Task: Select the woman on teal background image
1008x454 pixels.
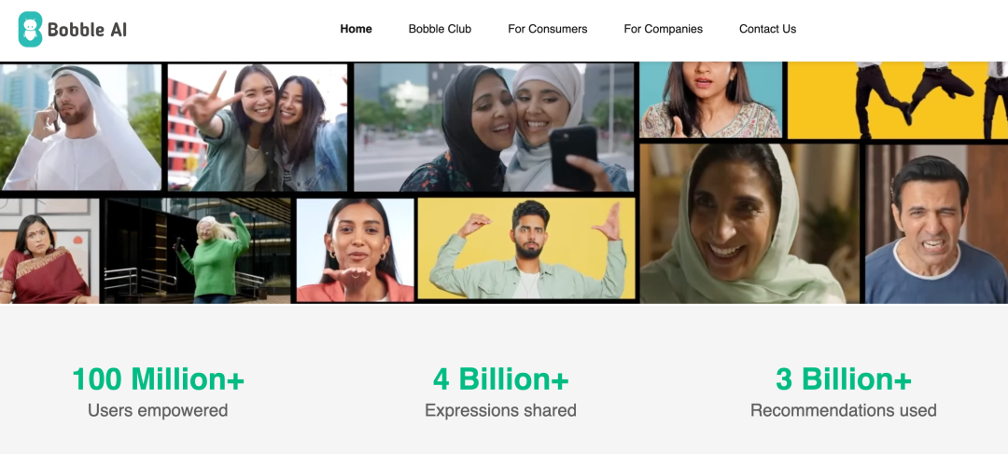Action: [711, 100]
